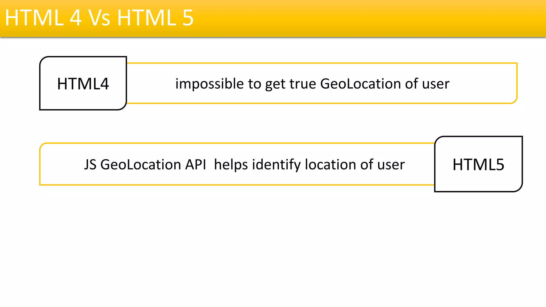546x307 pixels.
Task: Select the slide title 'HTML 4 Vs HTML 5'
Action: point(99,18)
